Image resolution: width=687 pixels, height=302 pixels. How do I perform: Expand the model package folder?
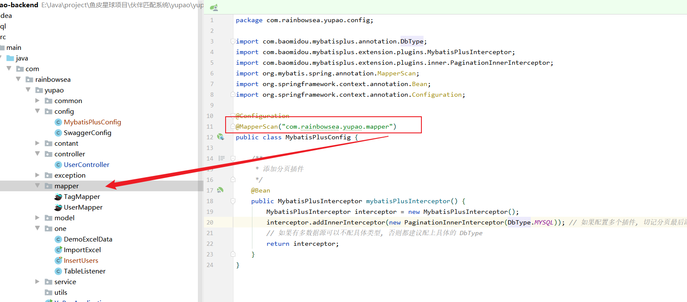click(x=37, y=218)
